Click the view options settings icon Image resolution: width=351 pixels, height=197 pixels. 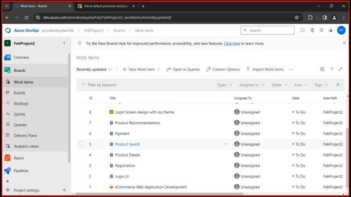pos(322,69)
